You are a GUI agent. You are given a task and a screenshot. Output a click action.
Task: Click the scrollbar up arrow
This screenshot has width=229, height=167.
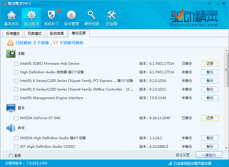tap(226, 50)
